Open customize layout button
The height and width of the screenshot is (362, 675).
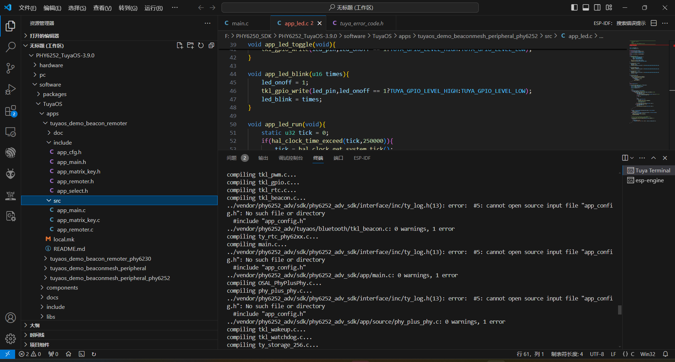tap(609, 7)
